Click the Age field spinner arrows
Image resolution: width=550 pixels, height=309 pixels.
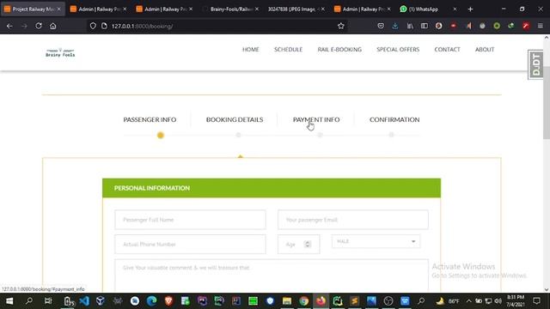point(308,244)
